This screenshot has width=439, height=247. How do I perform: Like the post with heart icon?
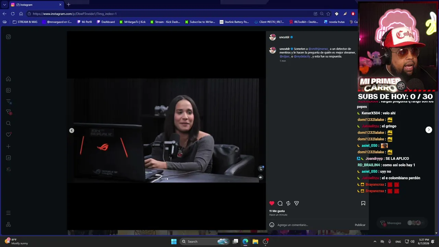[272, 203]
